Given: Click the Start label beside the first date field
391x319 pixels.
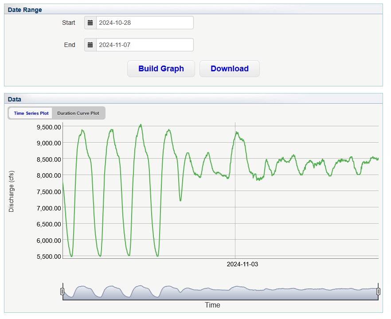Looking at the screenshot, I should (x=69, y=23).
